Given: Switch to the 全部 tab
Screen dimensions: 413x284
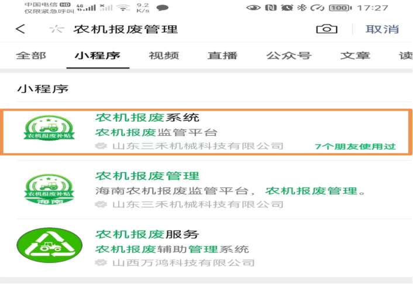Looking at the screenshot, I should point(31,56).
